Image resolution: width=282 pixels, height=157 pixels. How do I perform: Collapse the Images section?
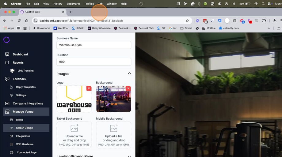click(x=129, y=73)
